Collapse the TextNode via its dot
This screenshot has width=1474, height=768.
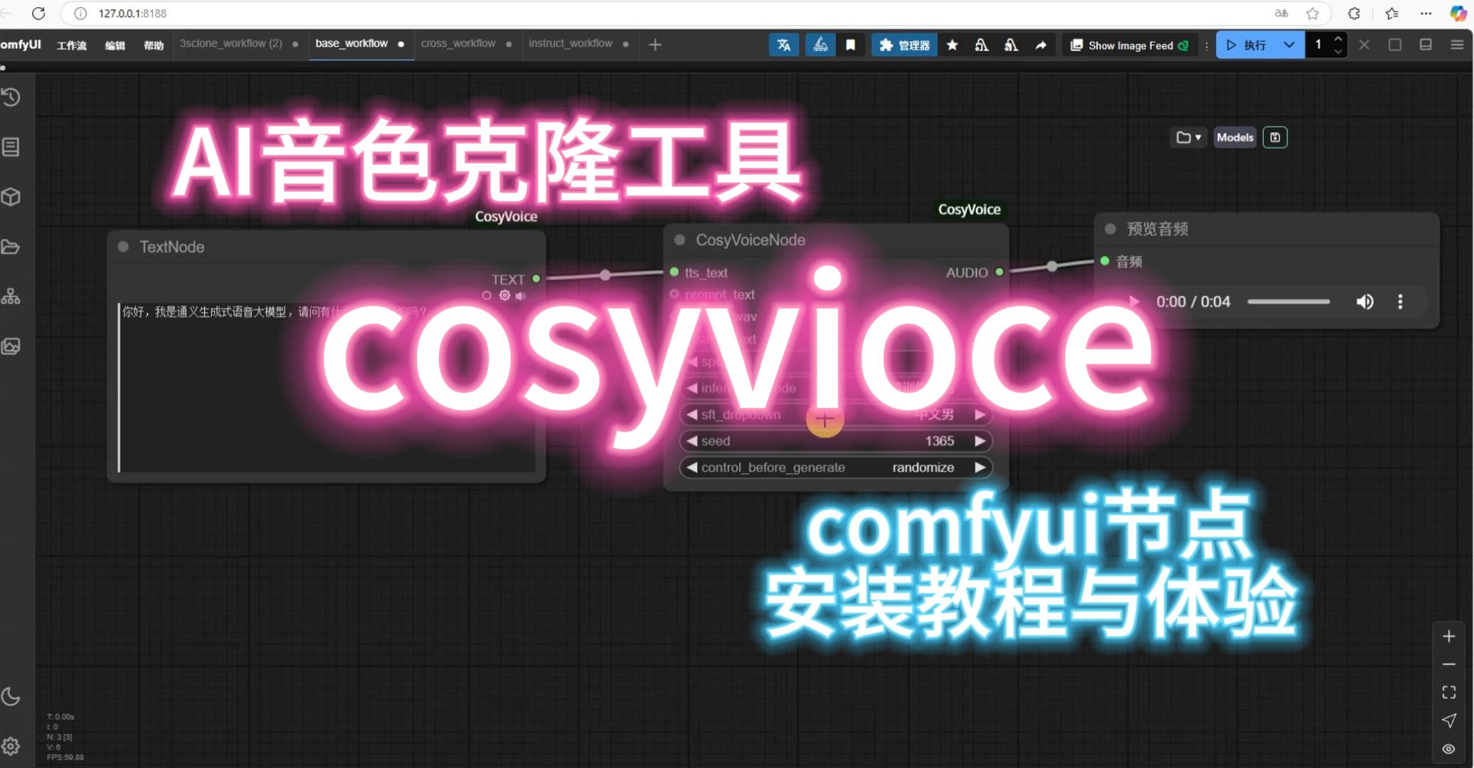coord(123,247)
